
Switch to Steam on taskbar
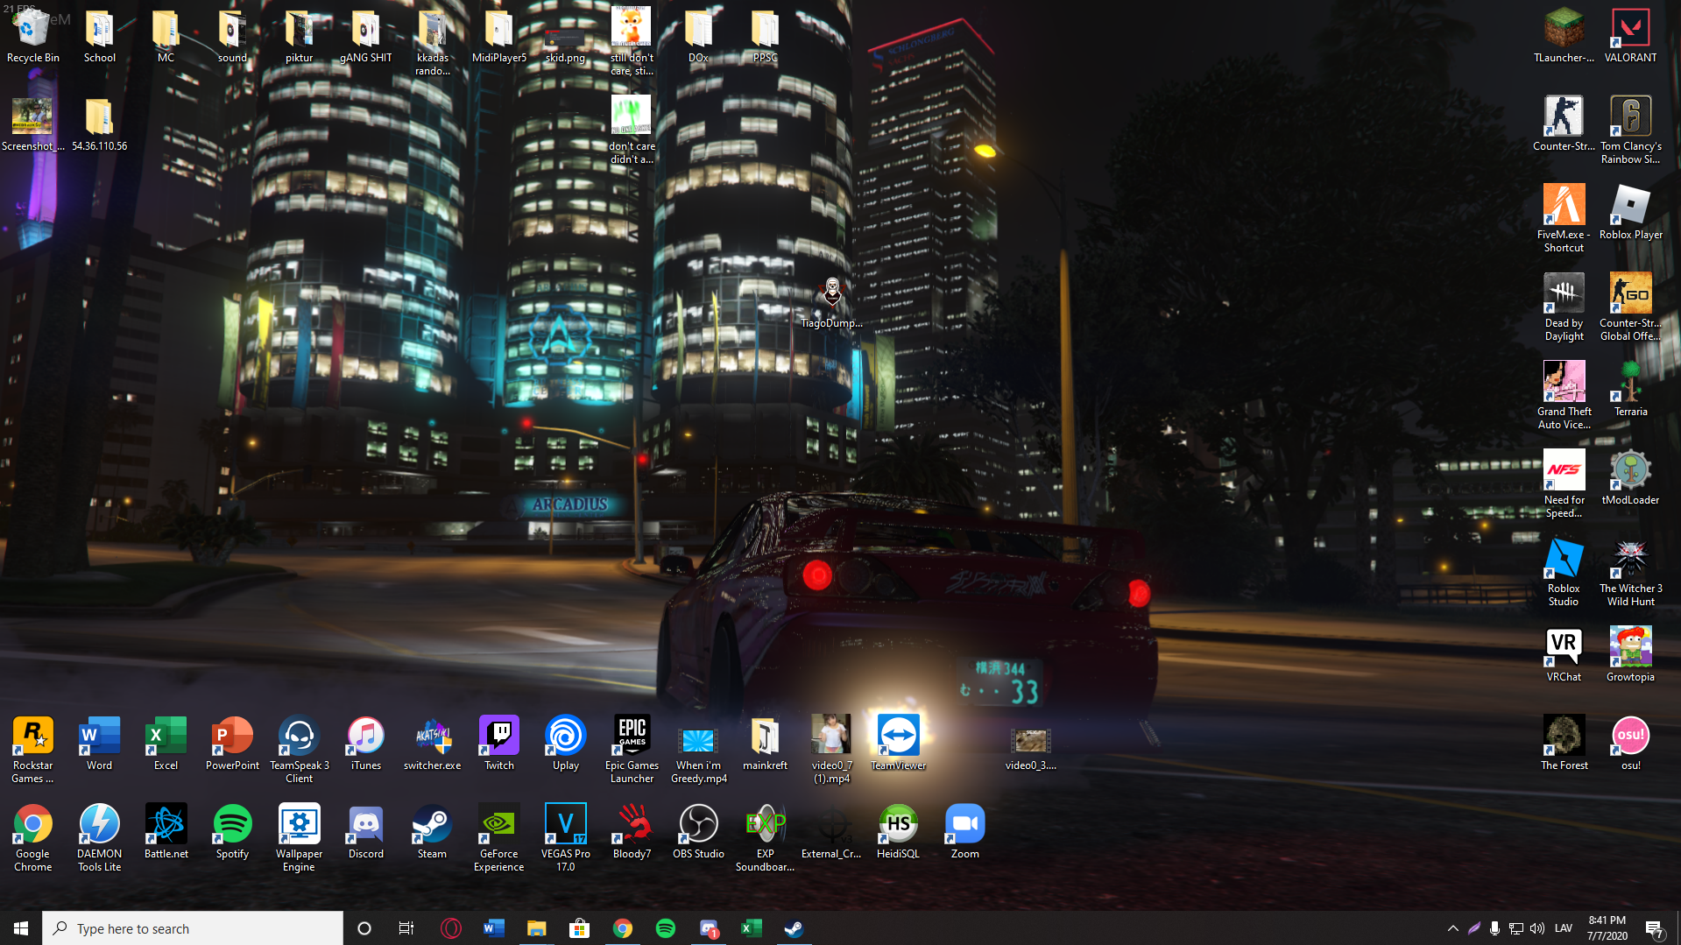794,928
